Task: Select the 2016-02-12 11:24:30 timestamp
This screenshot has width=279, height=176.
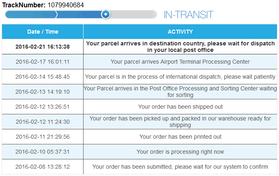Action: pos(43,122)
